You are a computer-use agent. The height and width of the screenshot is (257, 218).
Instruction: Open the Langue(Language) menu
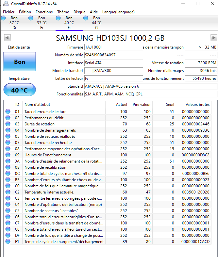pyautogui.click(x=118, y=12)
